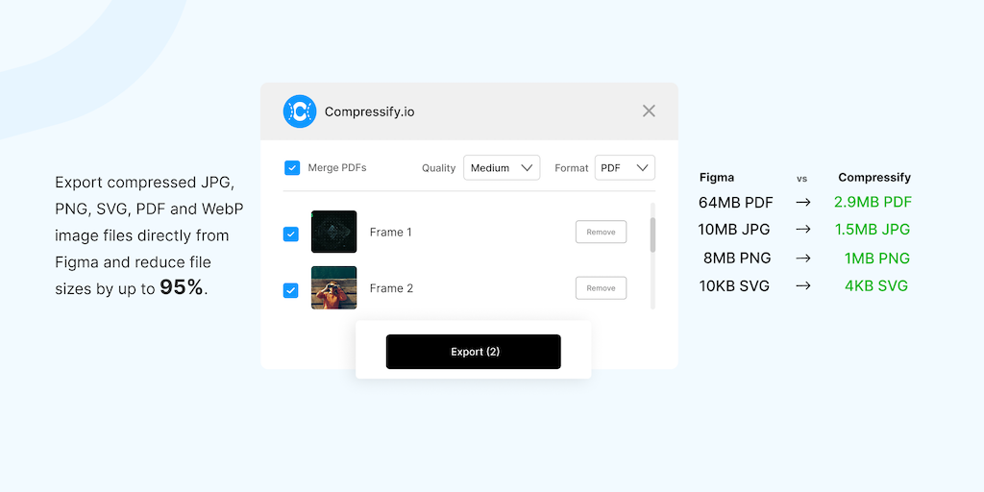This screenshot has width=984, height=492.
Task: Click the 8MB PNG value
Action: click(x=737, y=258)
